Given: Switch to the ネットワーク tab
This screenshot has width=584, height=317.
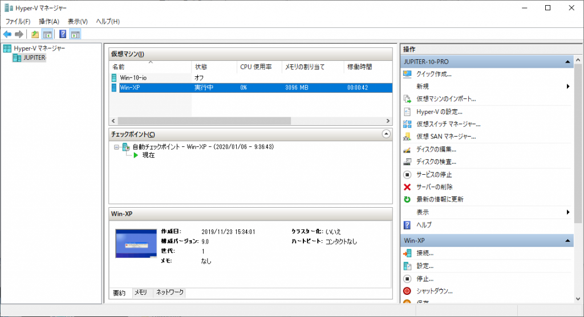Looking at the screenshot, I should (x=169, y=293).
